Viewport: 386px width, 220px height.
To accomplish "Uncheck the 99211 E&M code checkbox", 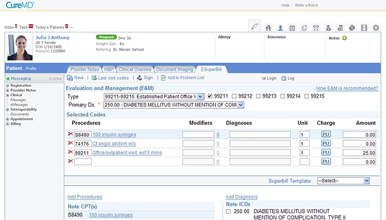I will point(210,96).
